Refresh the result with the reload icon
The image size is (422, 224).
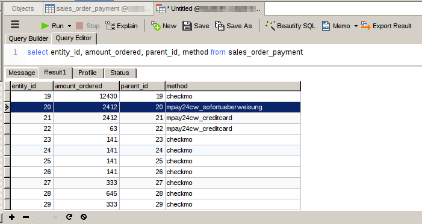click(x=69, y=217)
